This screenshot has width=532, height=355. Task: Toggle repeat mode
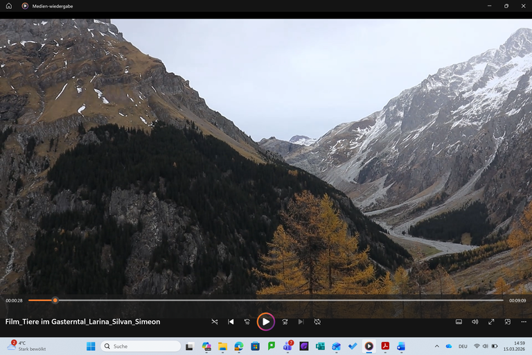(317, 322)
